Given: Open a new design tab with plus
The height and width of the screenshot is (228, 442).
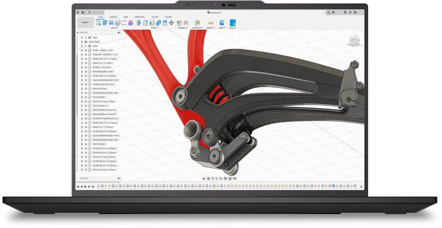Looking at the screenshot, I should pos(329,12).
